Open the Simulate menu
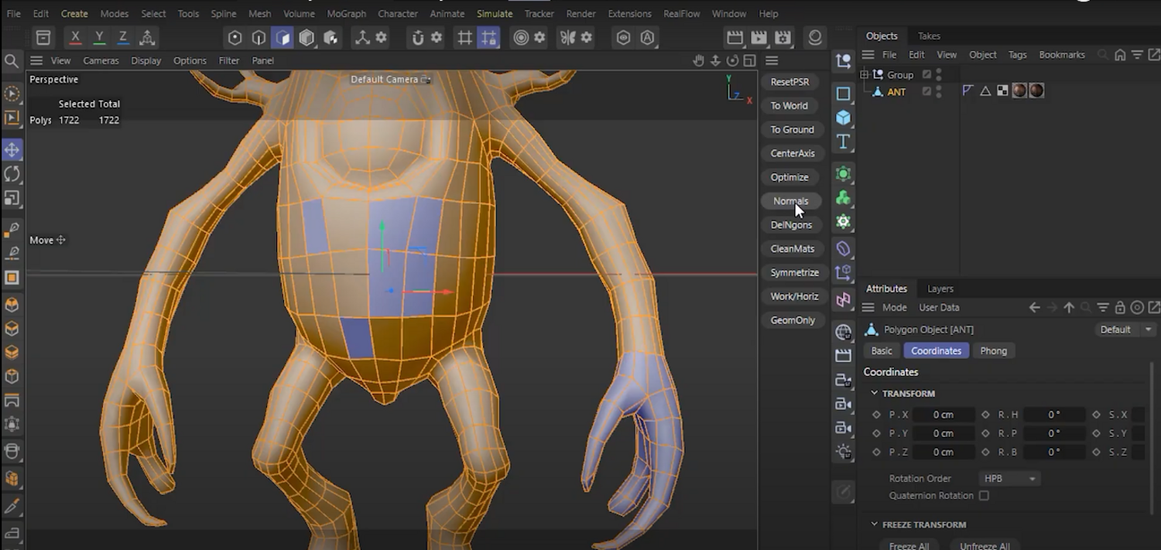 [x=495, y=14]
